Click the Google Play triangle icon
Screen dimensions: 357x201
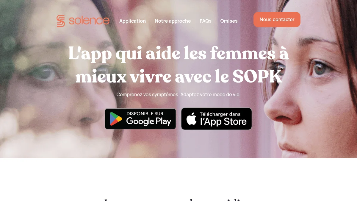click(x=116, y=119)
